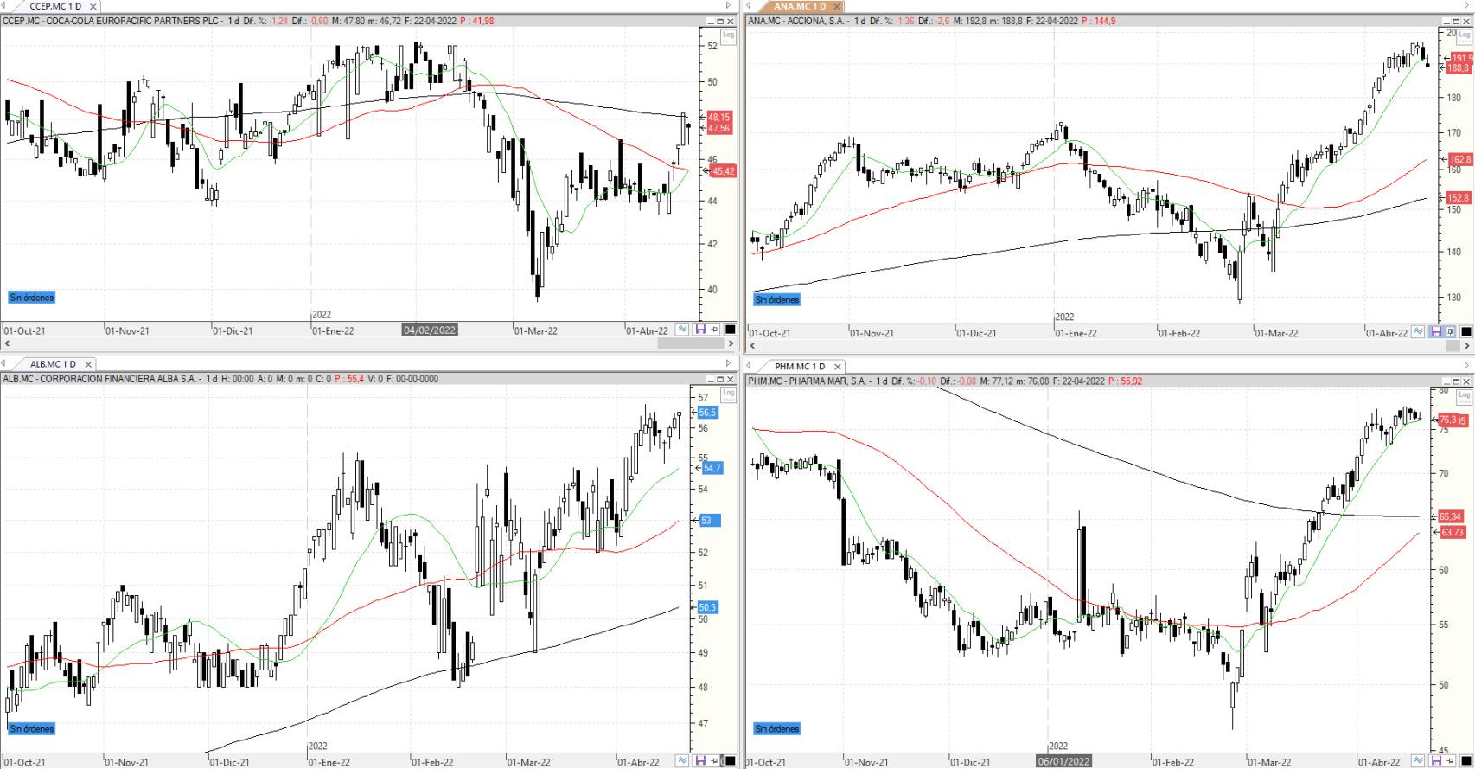Click the highlighted date 06/01/2022 on the PHM.MC axis
Viewport: 1475px width, 769px height.
(1063, 761)
